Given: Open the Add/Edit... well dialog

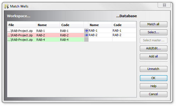Looking at the screenshot, I should pos(153,48).
